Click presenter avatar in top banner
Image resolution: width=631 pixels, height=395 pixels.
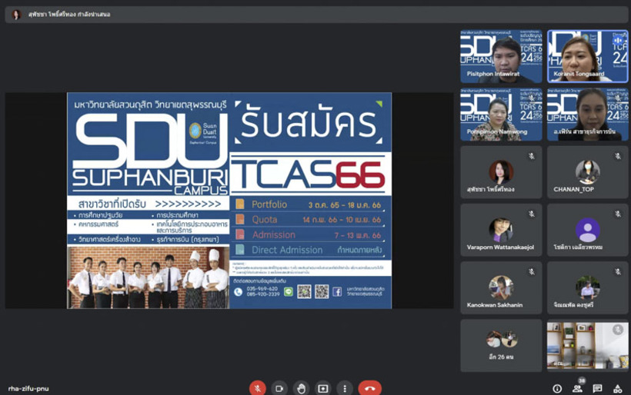(x=16, y=15)
